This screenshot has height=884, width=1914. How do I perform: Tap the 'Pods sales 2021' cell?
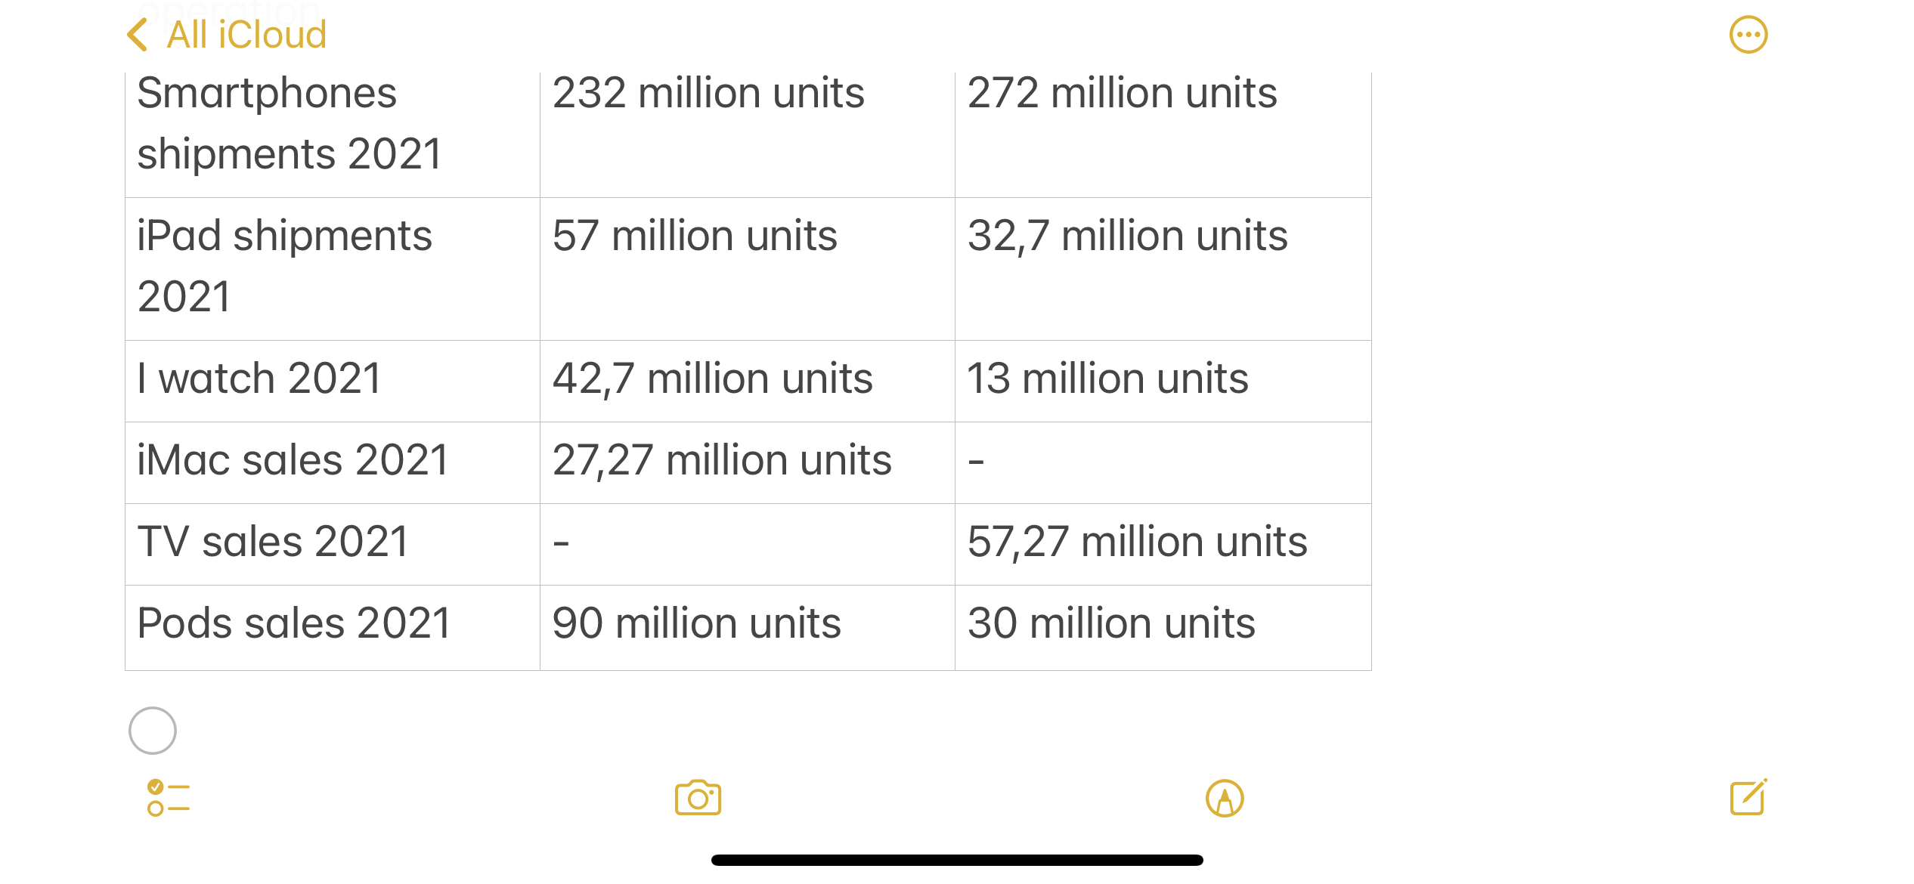(x=294, y=623)
